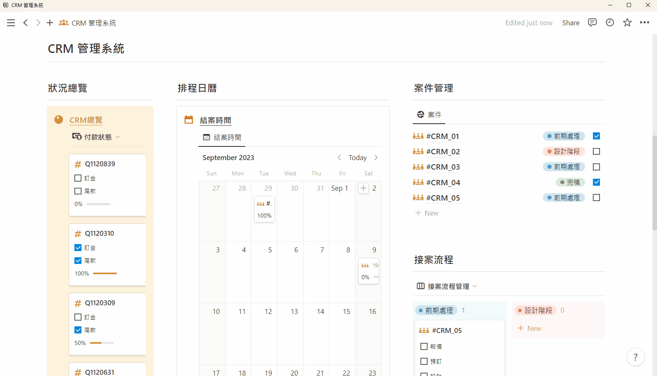
Task: Open the sidebar hamburger menu
Action: tap(11, 23)
